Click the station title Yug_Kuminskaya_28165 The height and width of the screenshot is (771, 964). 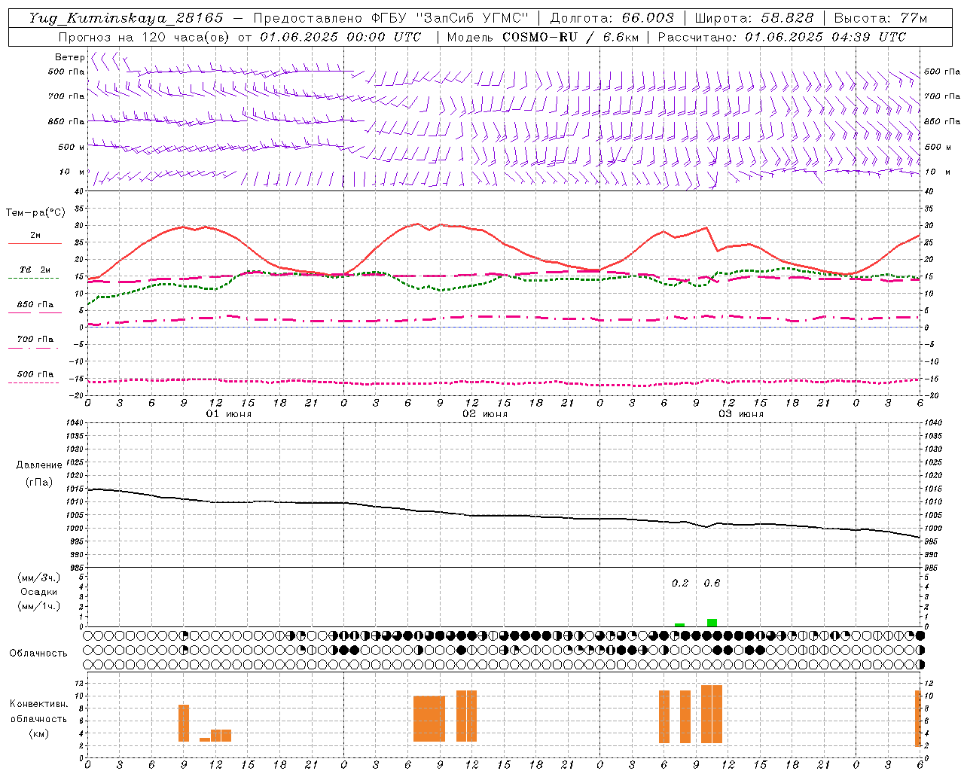[127, 18]
